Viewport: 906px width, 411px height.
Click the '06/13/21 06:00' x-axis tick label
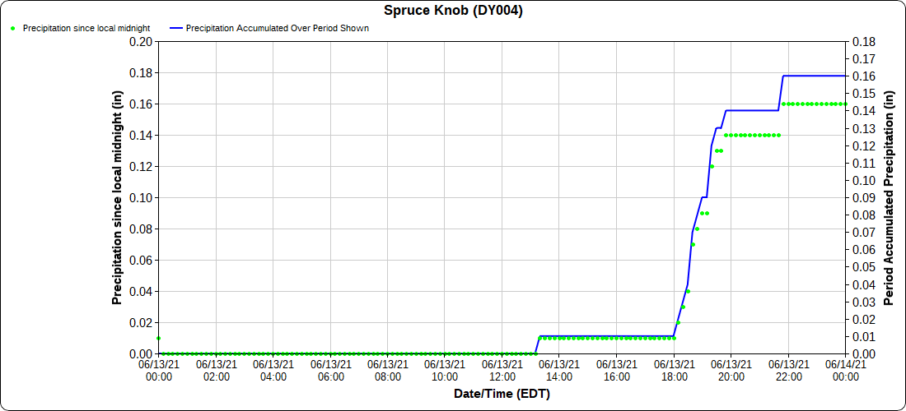tap(330, 370)
